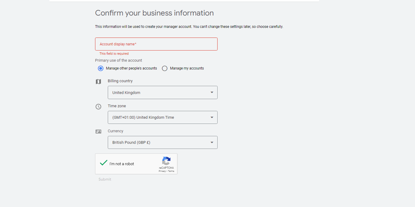Click the 'This field is required' error text

(114, 53)
